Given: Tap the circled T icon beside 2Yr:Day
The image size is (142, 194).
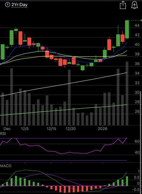Looking at the screenshot, I should point(8,5).
